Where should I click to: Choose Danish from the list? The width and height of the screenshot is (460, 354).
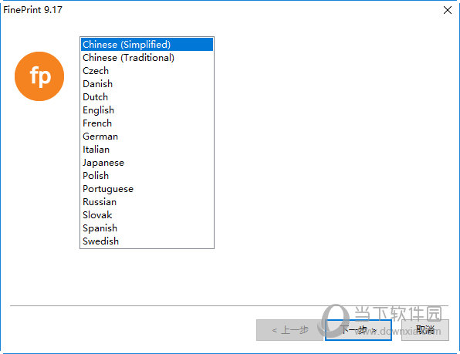[x=147, y=84]
